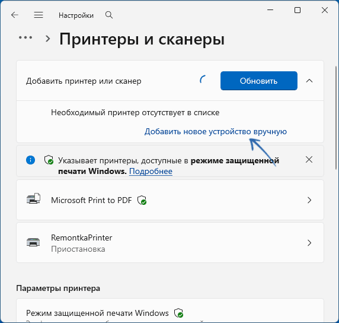Collapse the Add printer or scanner section
339x323 pixels.
309,81
